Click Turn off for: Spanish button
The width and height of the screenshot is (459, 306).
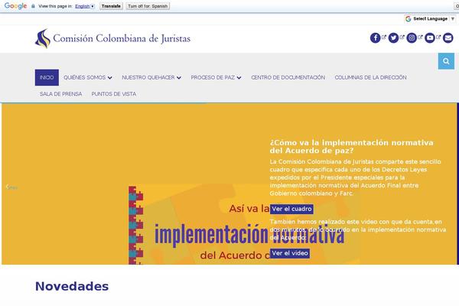tap(148, 6)
